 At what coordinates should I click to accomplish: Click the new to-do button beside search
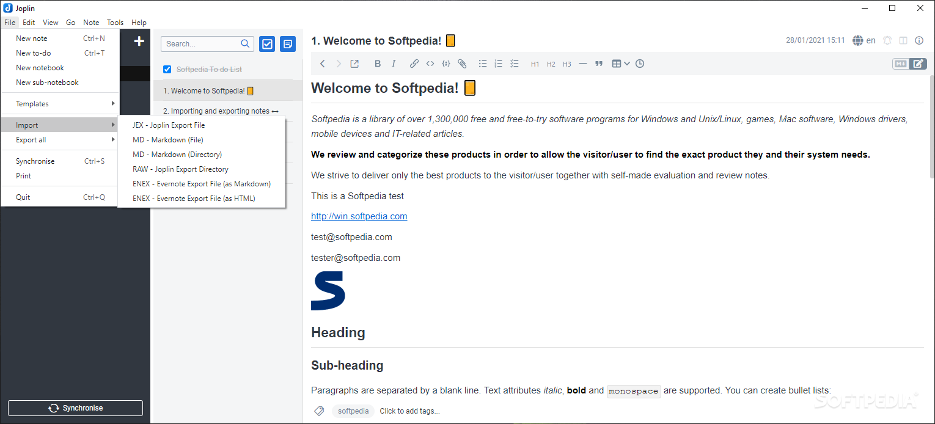click(x=267, y=44)
